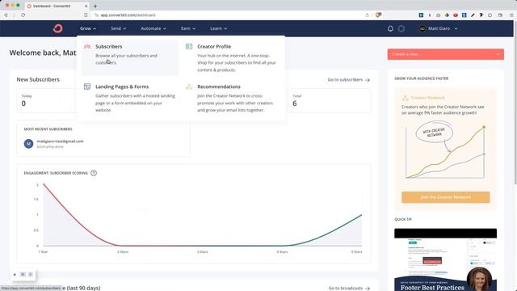Click Matt Giaro's avatar picture
This screenshot has height=291, width=517.
coord(422,29)
